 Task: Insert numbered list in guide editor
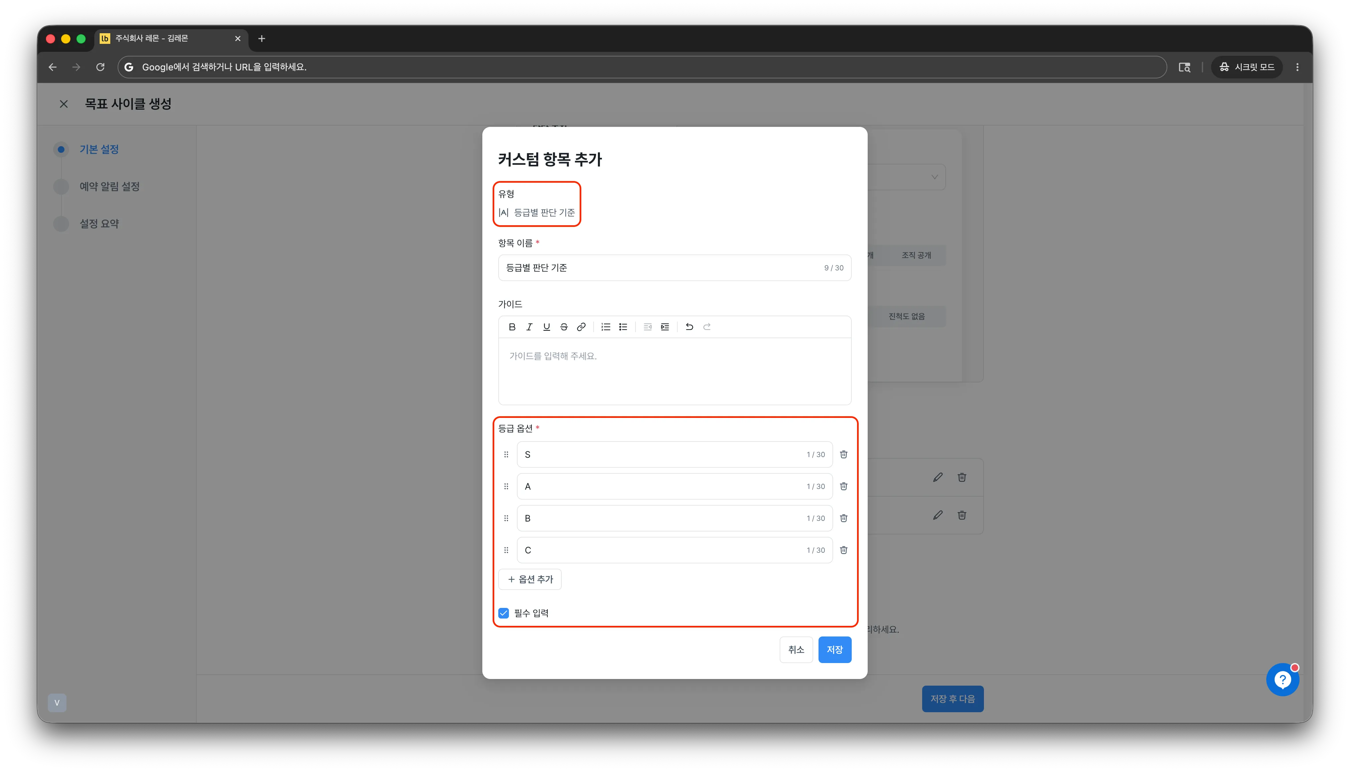pyautogui.click(x=606, y=327)
